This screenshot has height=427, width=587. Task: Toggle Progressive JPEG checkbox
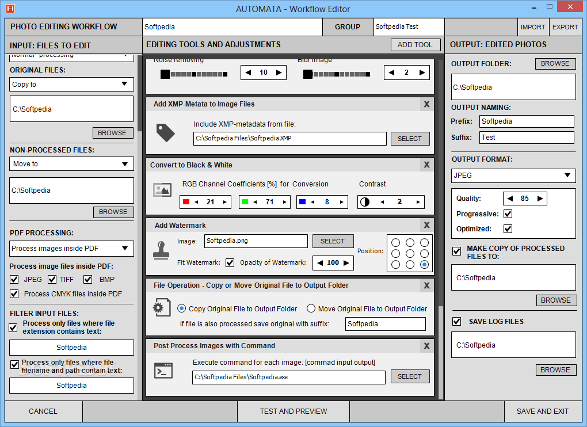click(x=508, y=213)
